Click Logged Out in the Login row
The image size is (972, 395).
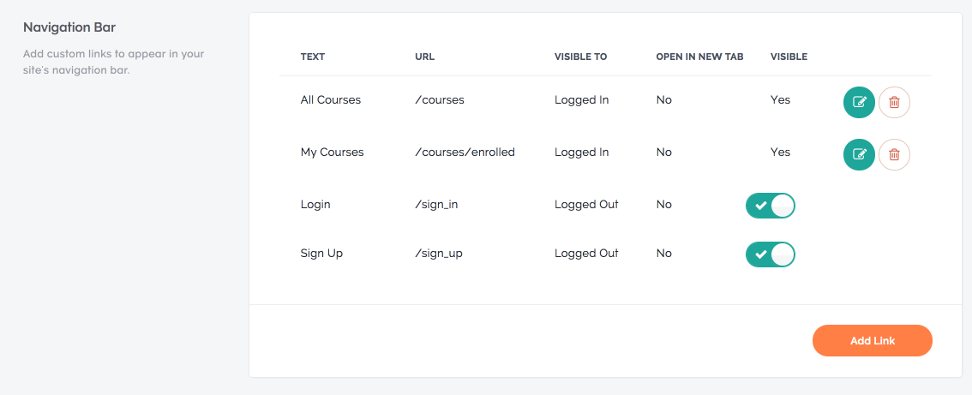click(x=586, y=204)
